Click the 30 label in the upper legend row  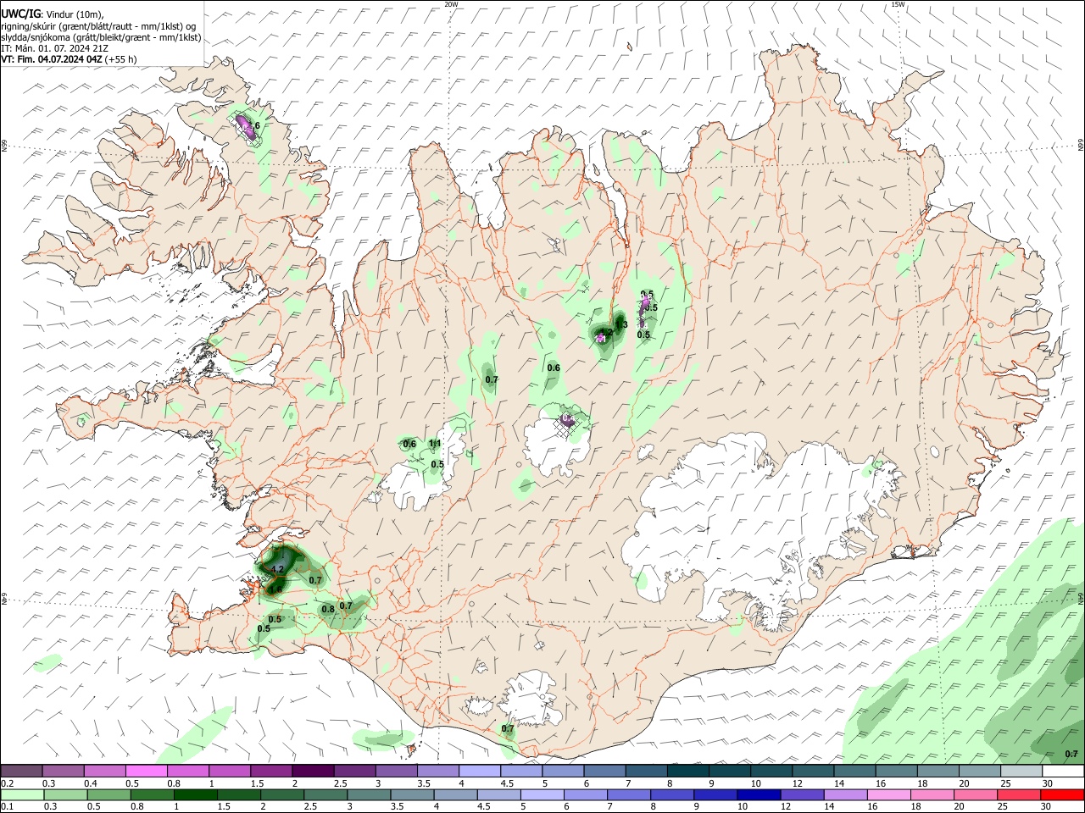pos(1047,783)
